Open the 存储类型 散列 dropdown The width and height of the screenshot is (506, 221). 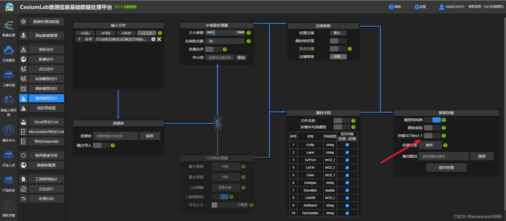(430, 145)
